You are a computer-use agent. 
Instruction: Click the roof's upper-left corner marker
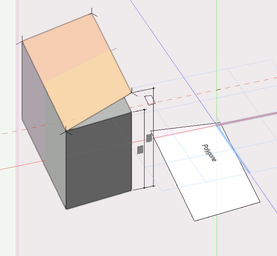22,42
